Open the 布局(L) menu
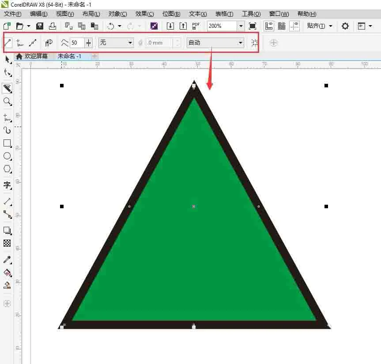Image resolution: width=381 pixels, height=364 pixels. [x=91, y=14]
